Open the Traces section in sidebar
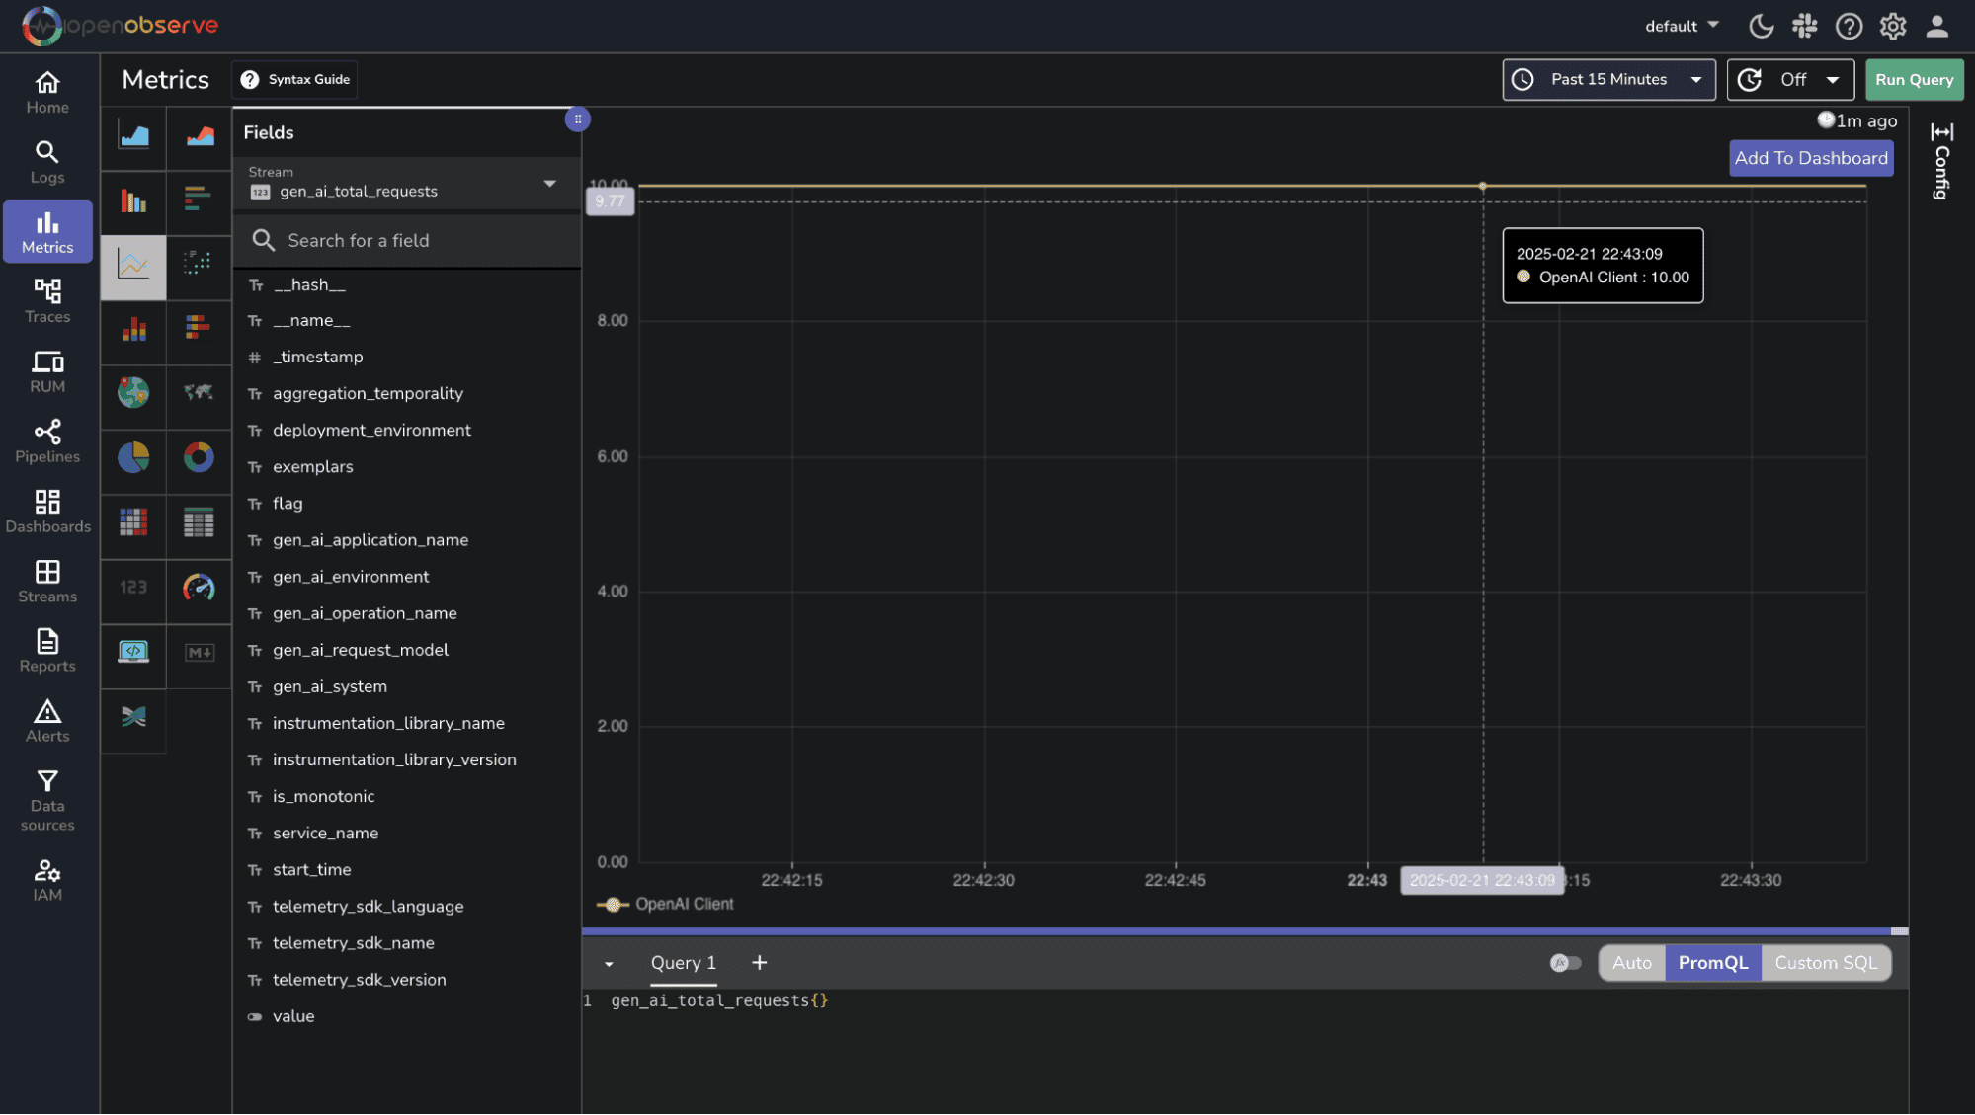The image size is (1975, 1115). (47, 301)
